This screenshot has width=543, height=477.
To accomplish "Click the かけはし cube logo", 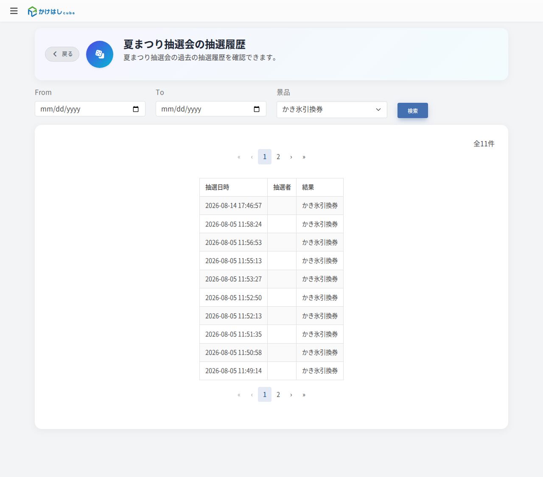I will point(51,11).
